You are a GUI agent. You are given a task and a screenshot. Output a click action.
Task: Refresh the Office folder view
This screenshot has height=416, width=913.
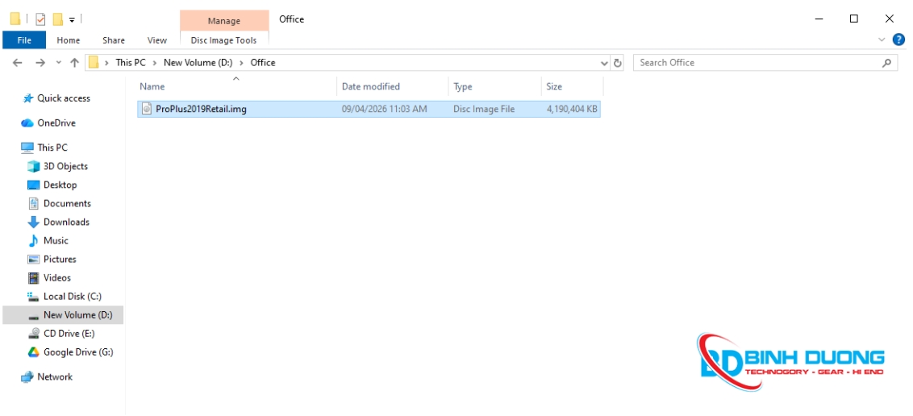coord(618,63)
